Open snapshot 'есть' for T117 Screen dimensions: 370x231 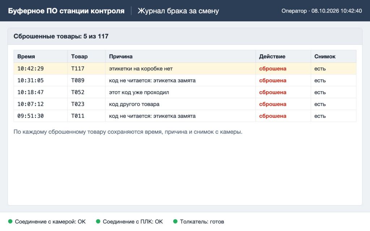coord(320,69)
